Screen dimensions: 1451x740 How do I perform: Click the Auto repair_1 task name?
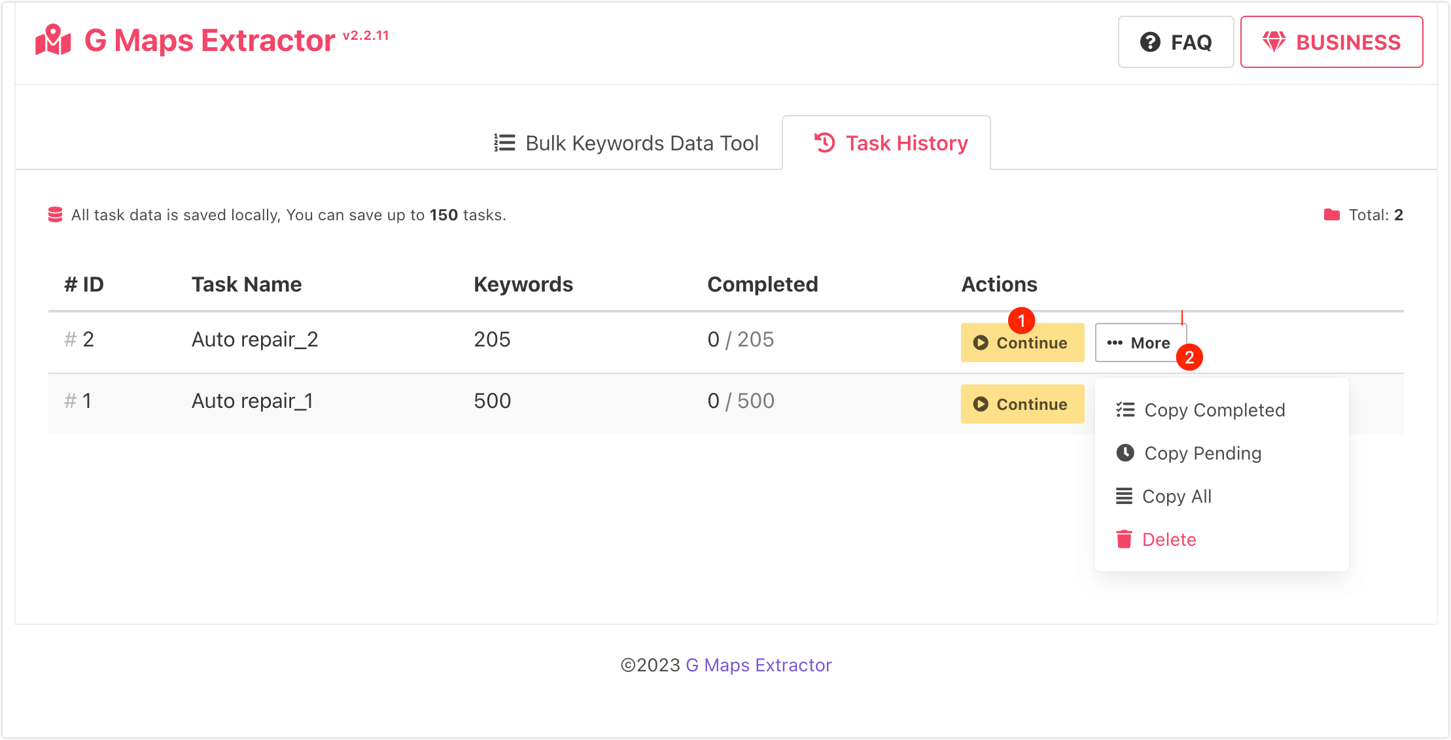coord(253,401)
